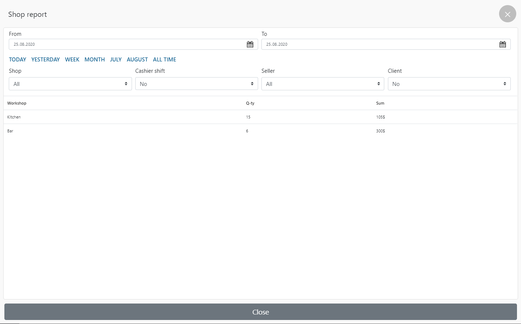Screen dimensions: 521x324
Task: Select the TODAY date shortcut
Action: (x=18, y=60)
